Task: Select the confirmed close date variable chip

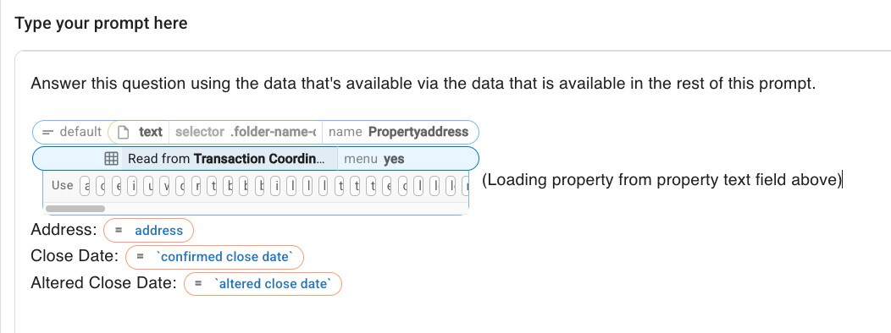Action: pyautogui.click(x=214, y=257)
